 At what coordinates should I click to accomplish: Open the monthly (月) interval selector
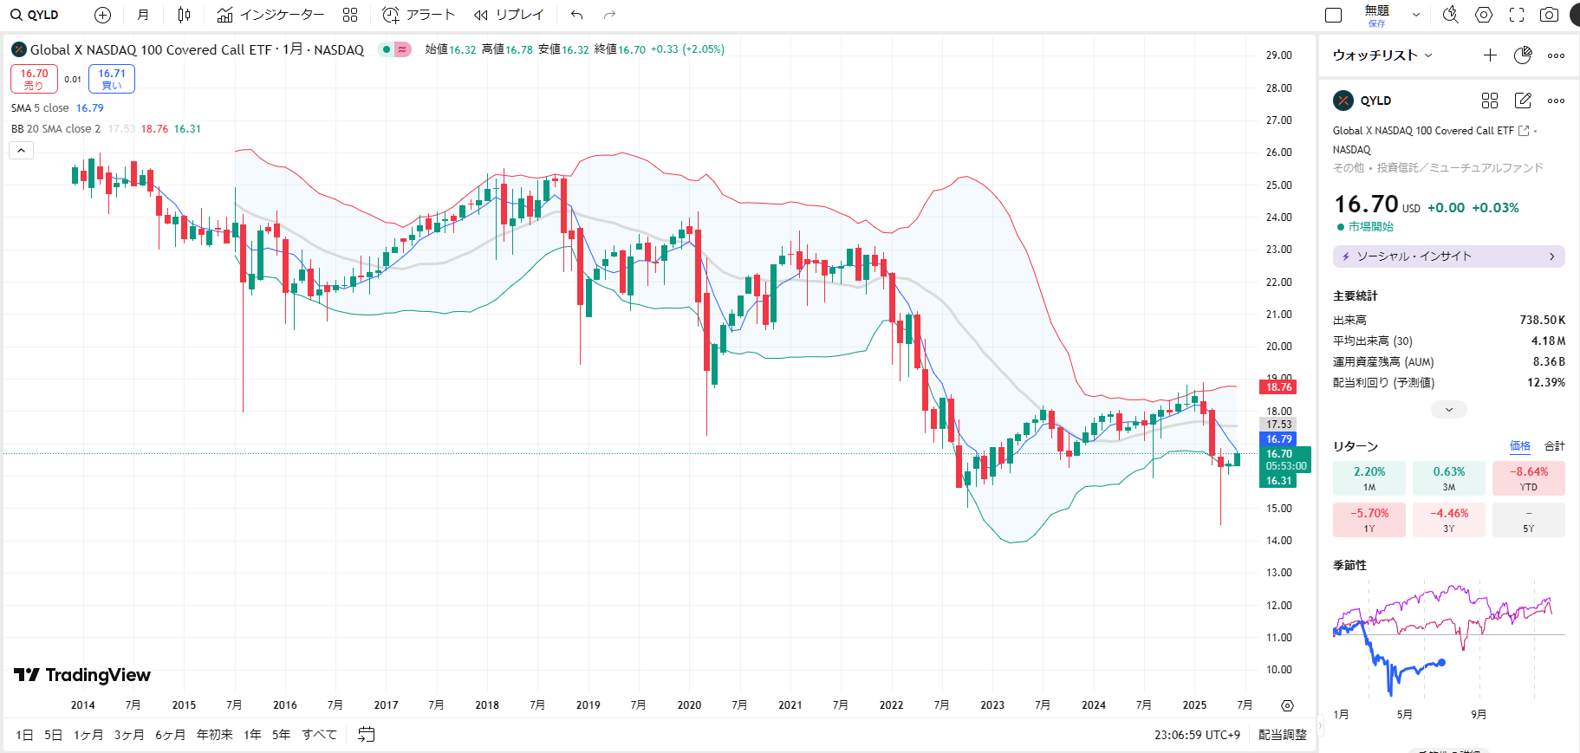143,15
